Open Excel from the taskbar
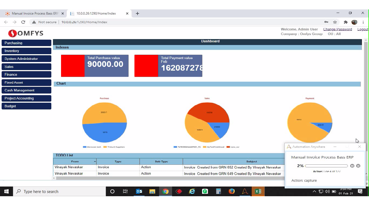Screen dimensions: 369x207 258,191
